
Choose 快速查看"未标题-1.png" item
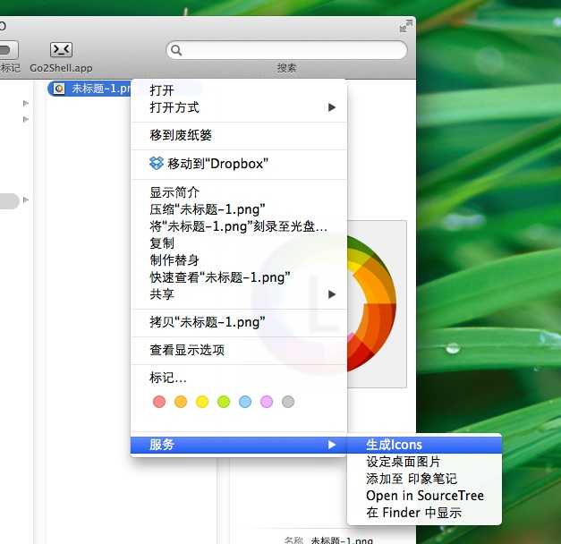(x=239, y=277)
